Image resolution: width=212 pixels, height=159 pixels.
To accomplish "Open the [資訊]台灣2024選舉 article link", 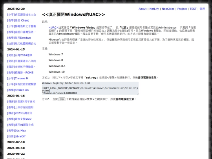I will coord(20,55).
